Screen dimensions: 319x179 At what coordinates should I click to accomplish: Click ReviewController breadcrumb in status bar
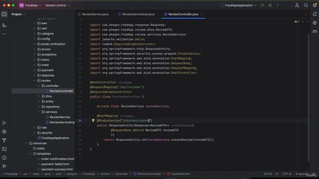click(148, 174)
